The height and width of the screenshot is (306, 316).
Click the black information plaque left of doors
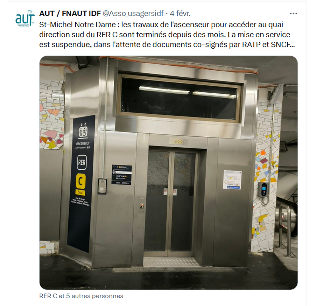pos(122,175)
